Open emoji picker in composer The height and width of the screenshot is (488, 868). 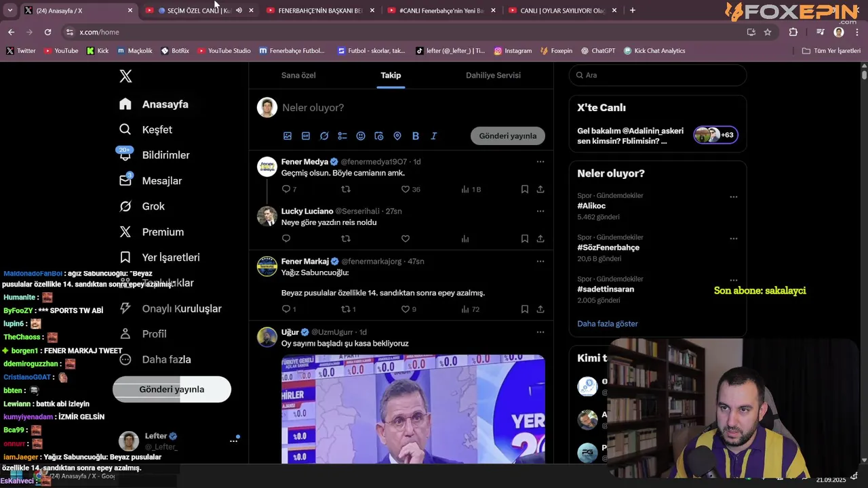click(x=361, y=136)
